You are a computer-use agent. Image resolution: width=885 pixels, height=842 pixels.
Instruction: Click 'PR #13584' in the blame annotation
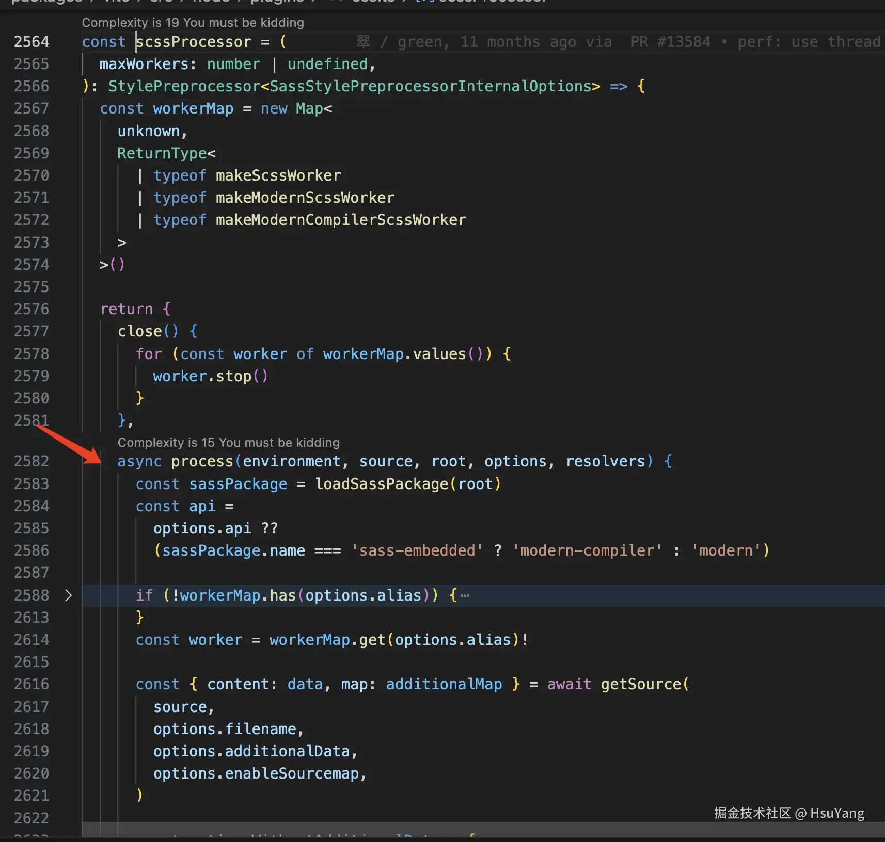point(670,42)
